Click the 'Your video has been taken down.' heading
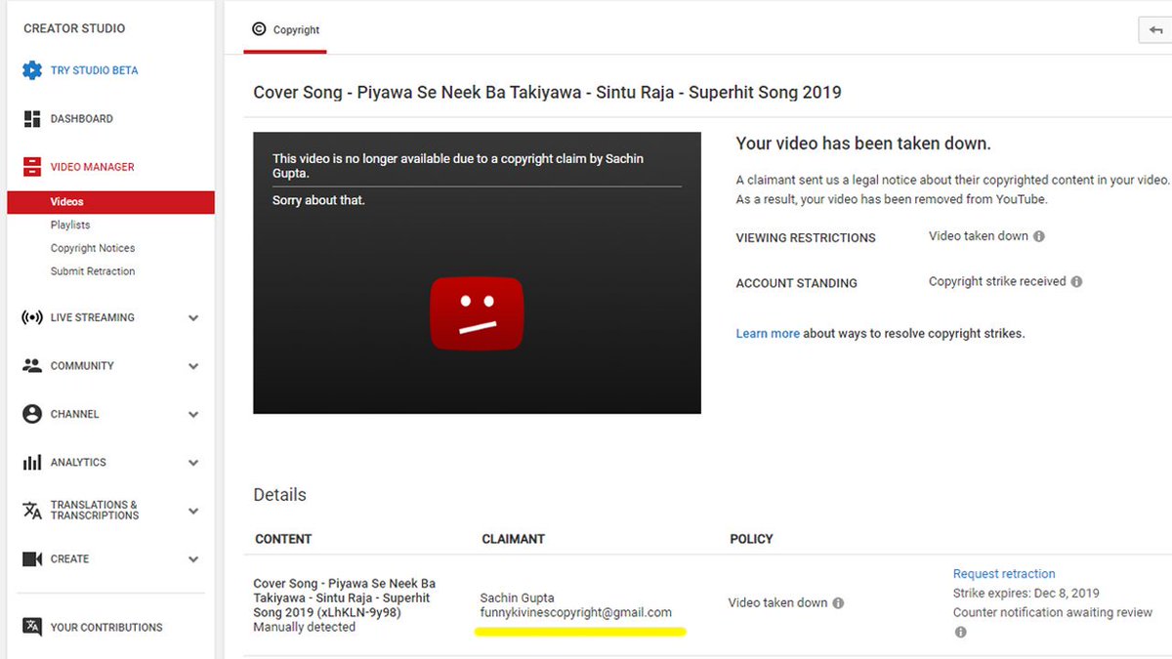 click(863, 144)
